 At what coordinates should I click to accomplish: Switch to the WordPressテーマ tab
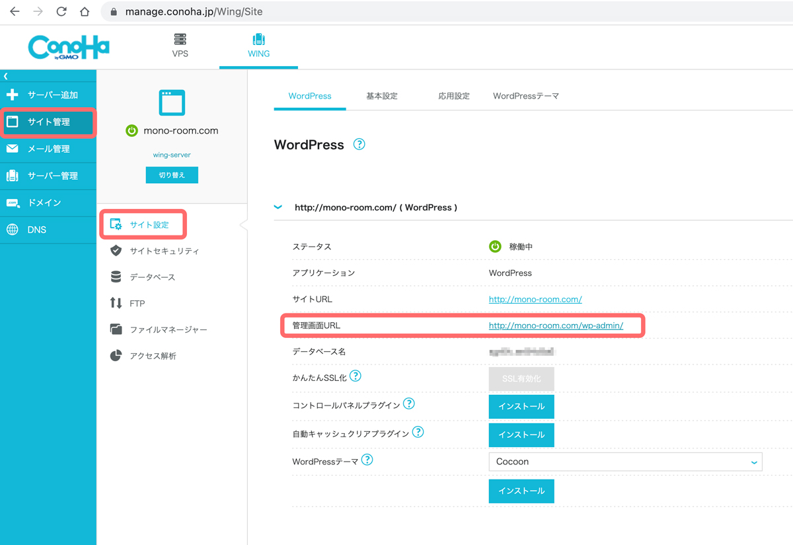pos(526,96)
